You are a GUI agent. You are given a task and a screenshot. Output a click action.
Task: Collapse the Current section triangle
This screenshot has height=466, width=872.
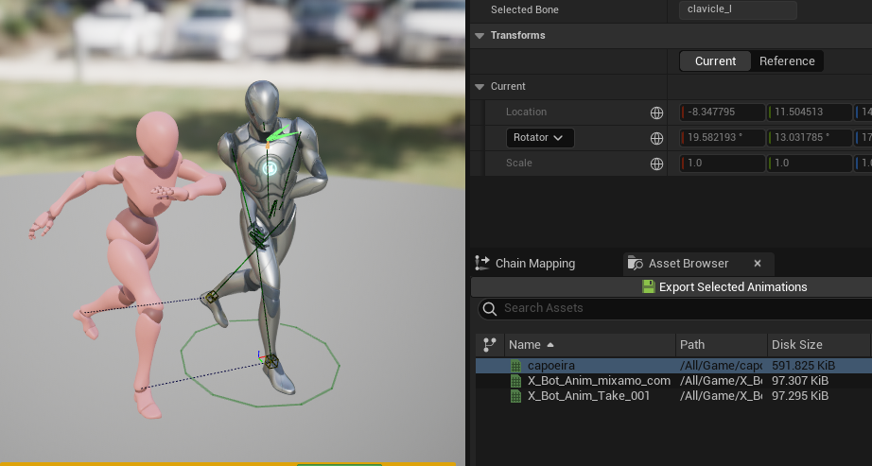(x=480, y=87)
